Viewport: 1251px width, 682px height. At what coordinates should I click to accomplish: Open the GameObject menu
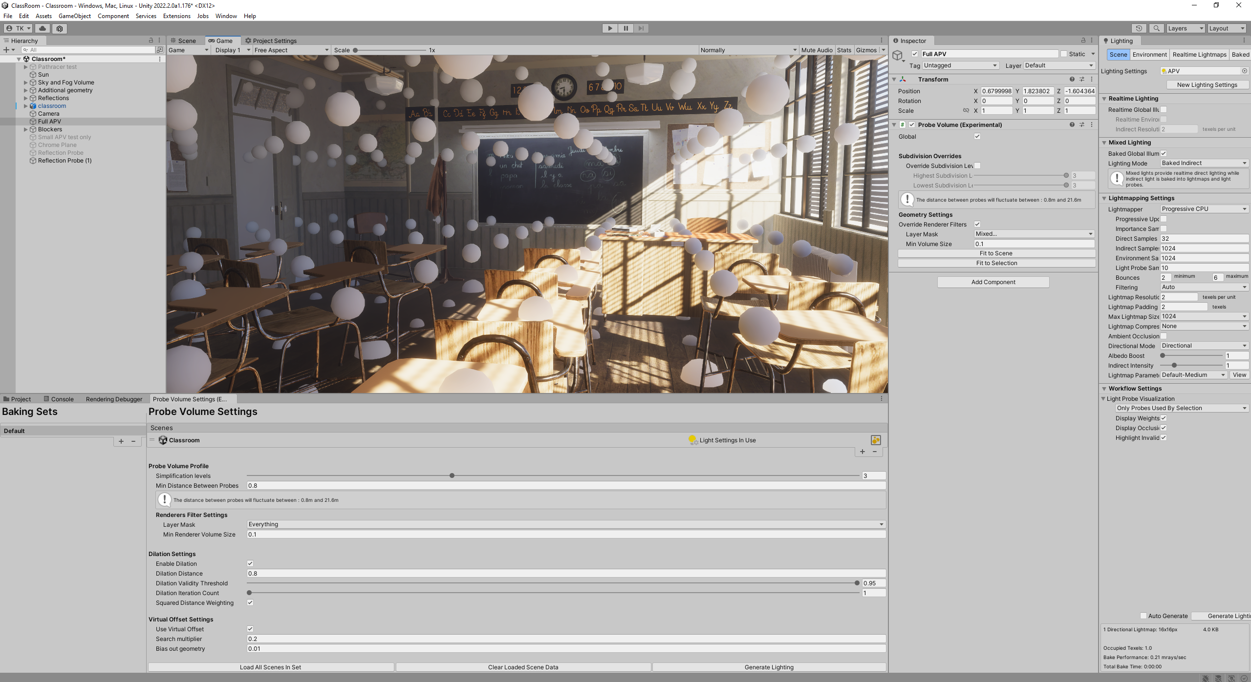(x=74, y=16)
